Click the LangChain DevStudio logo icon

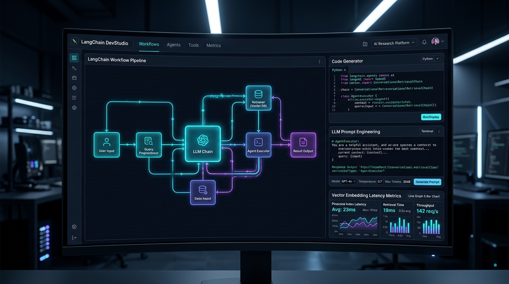(75, 42)
